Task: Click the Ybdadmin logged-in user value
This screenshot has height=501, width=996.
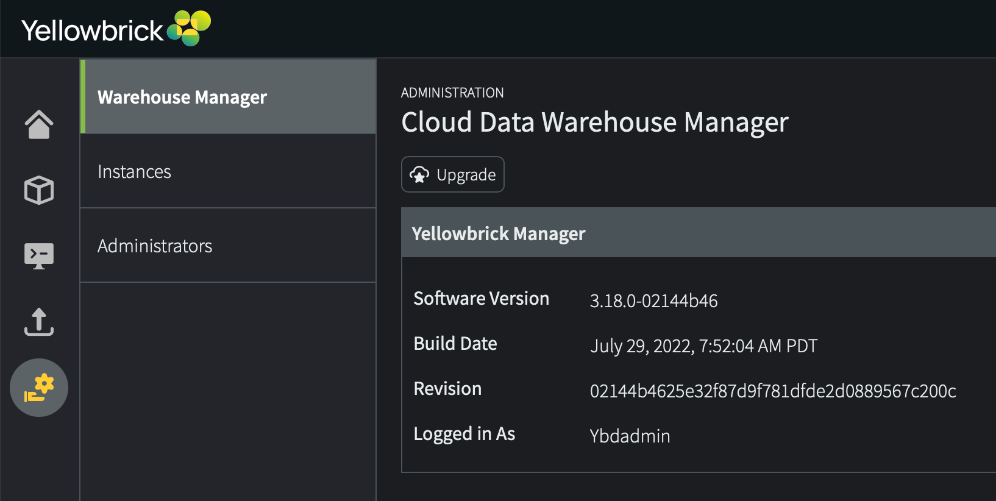Action: point(630,436)
